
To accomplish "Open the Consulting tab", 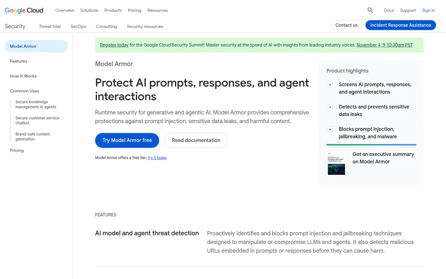I will [x=106, y=26].
